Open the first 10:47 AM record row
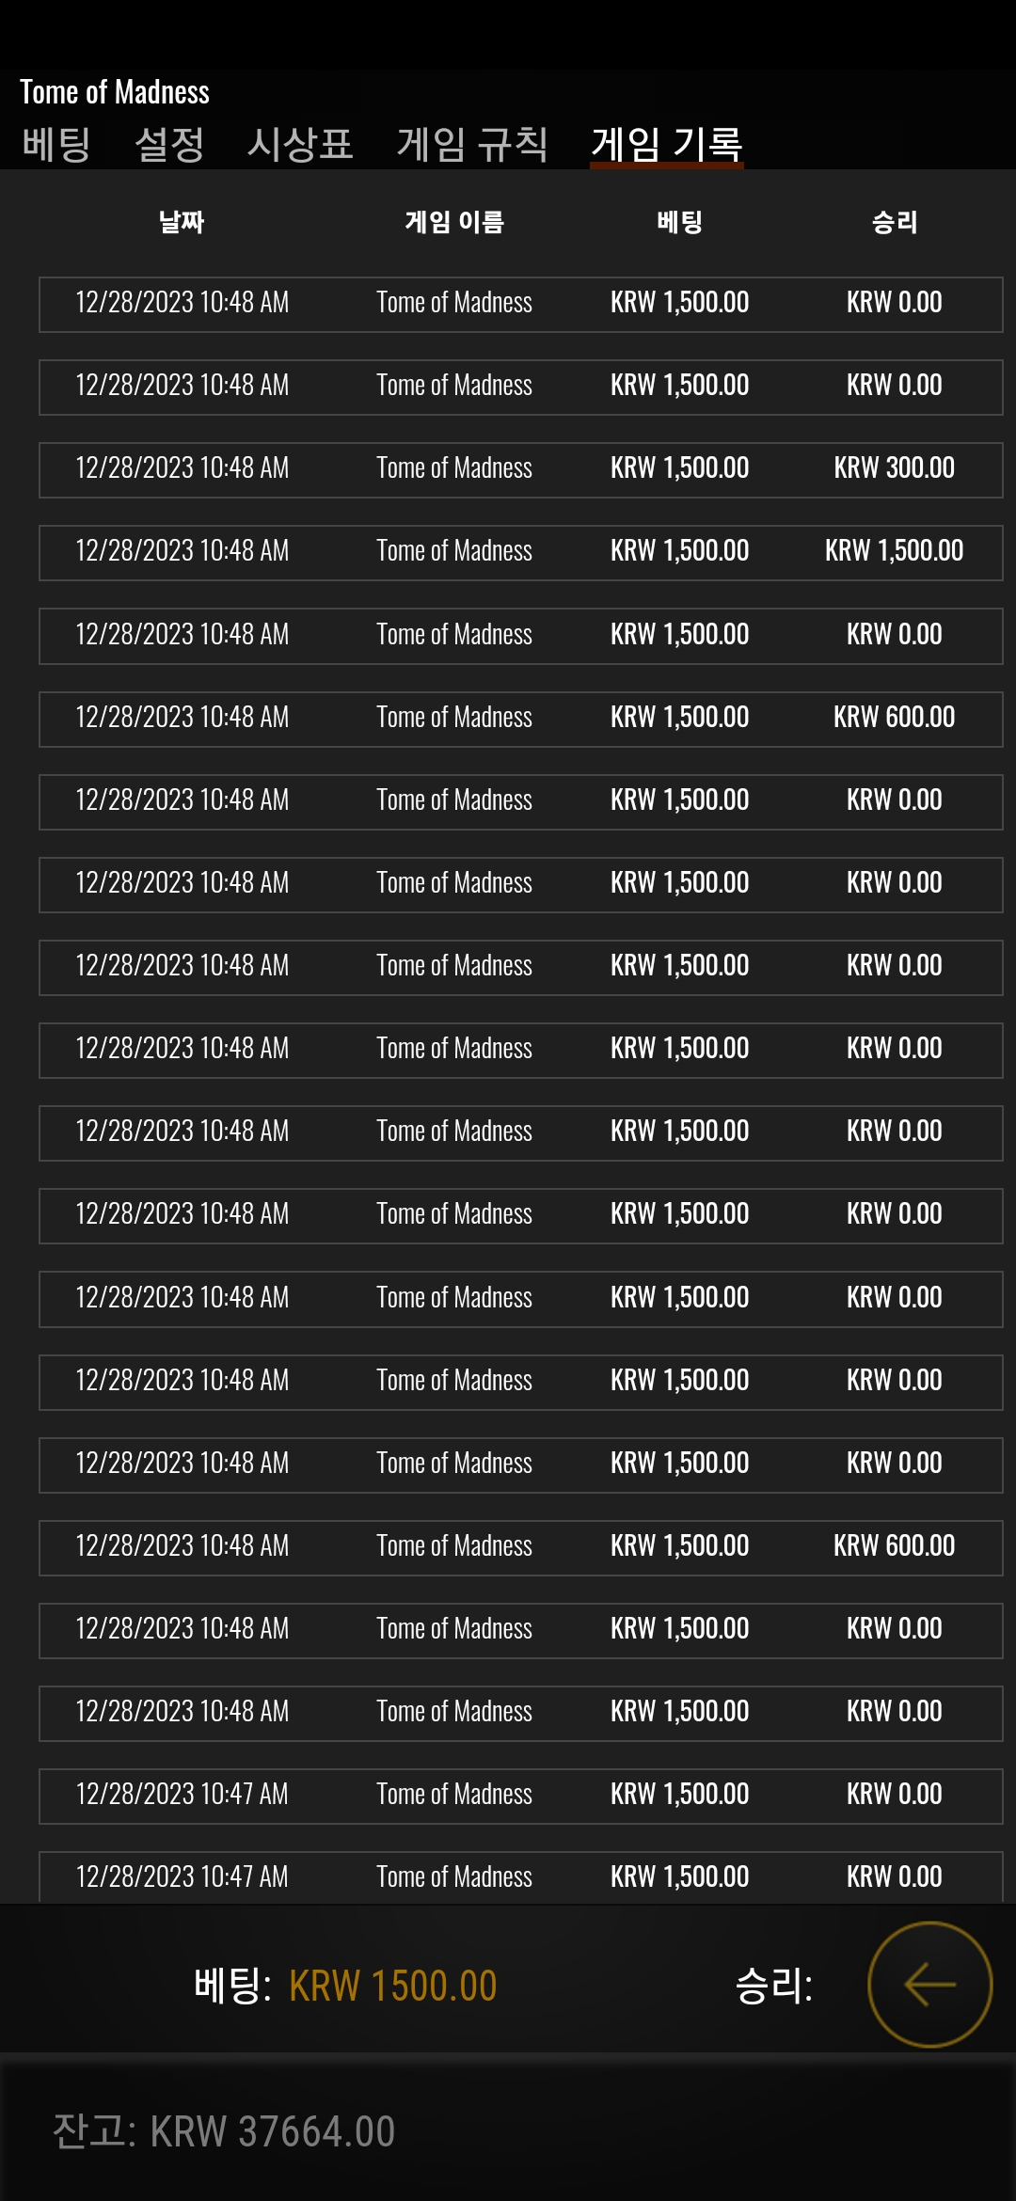 (521, 1797)
